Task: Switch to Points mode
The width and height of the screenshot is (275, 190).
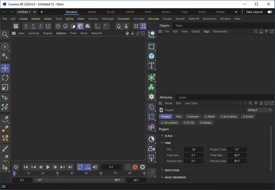Action: point(58,26)
